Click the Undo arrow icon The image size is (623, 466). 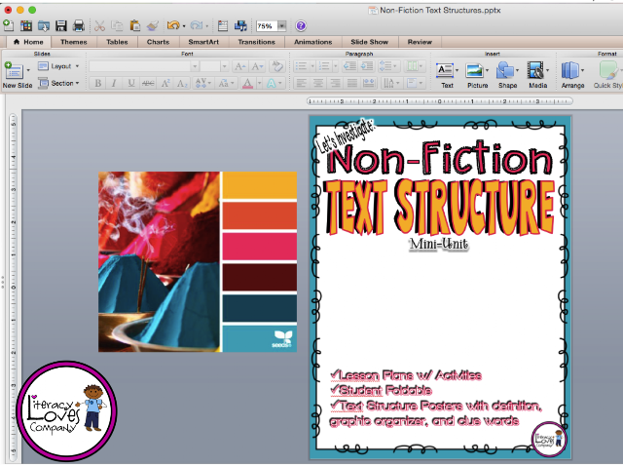pyautogui.click(x=173, y=26)
